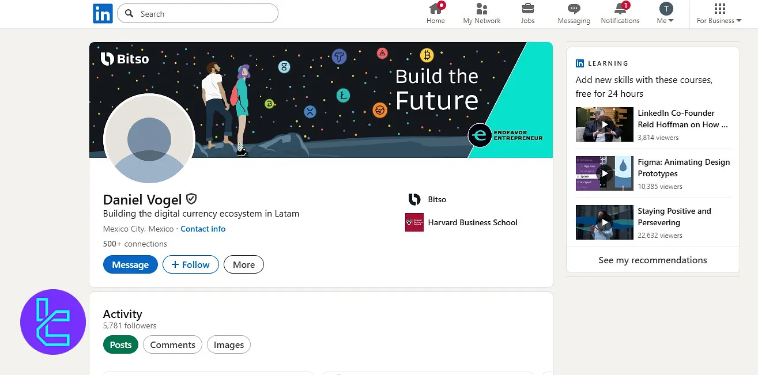The height and width of the screenshot is (375, 758).
Task: Click the LinkedIn logo icon
Action: [x=103, y=14]
